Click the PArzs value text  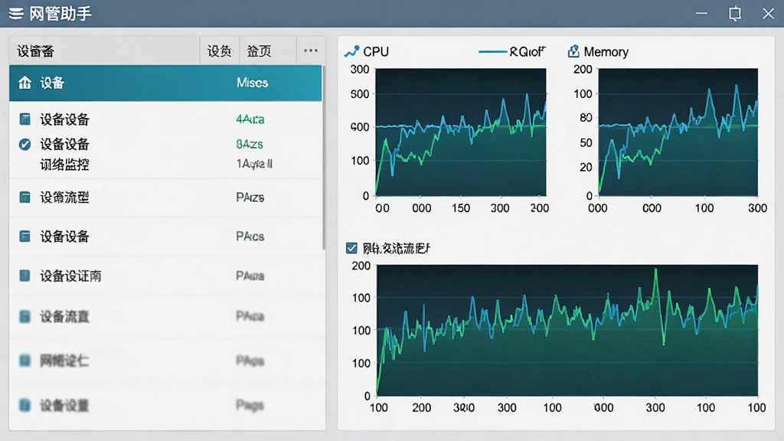(x=250, y=197)
